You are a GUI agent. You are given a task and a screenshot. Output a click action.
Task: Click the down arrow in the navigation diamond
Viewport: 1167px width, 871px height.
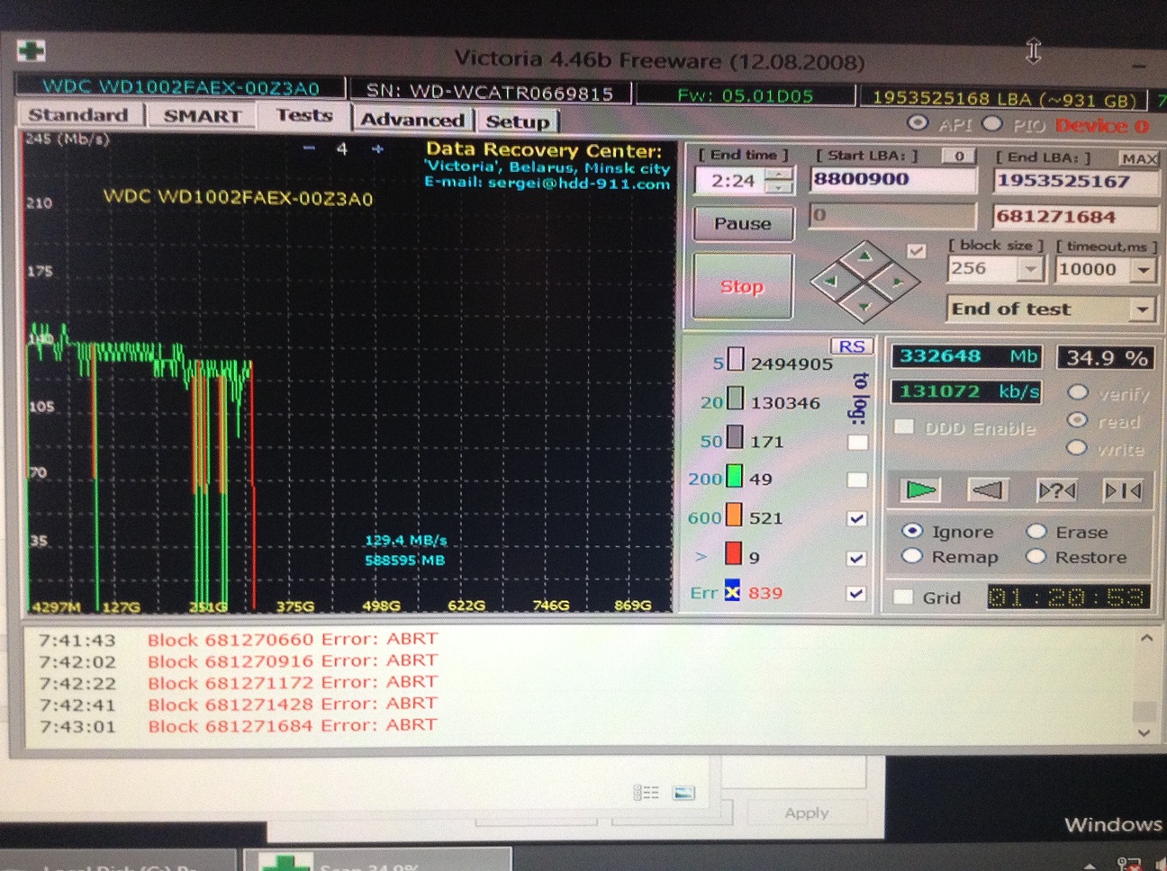point(864,308)
